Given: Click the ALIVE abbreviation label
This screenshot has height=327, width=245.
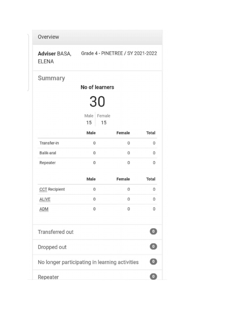Looking at the screenshot, I should point(45,199).
